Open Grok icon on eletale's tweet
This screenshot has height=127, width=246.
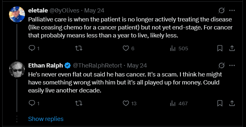[222, 11]
